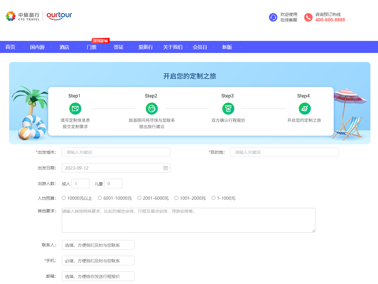Select the 10000元以上 budget option

[64, 198]
